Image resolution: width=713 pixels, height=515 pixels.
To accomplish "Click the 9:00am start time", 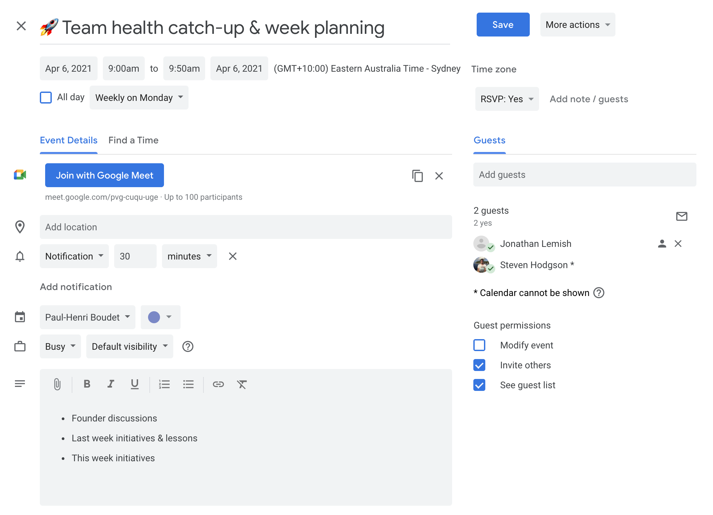I will (x=124, y=68).
